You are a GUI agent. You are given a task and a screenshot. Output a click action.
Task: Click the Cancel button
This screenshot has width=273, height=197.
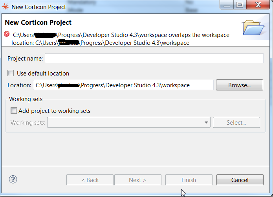tap(240, 180)
